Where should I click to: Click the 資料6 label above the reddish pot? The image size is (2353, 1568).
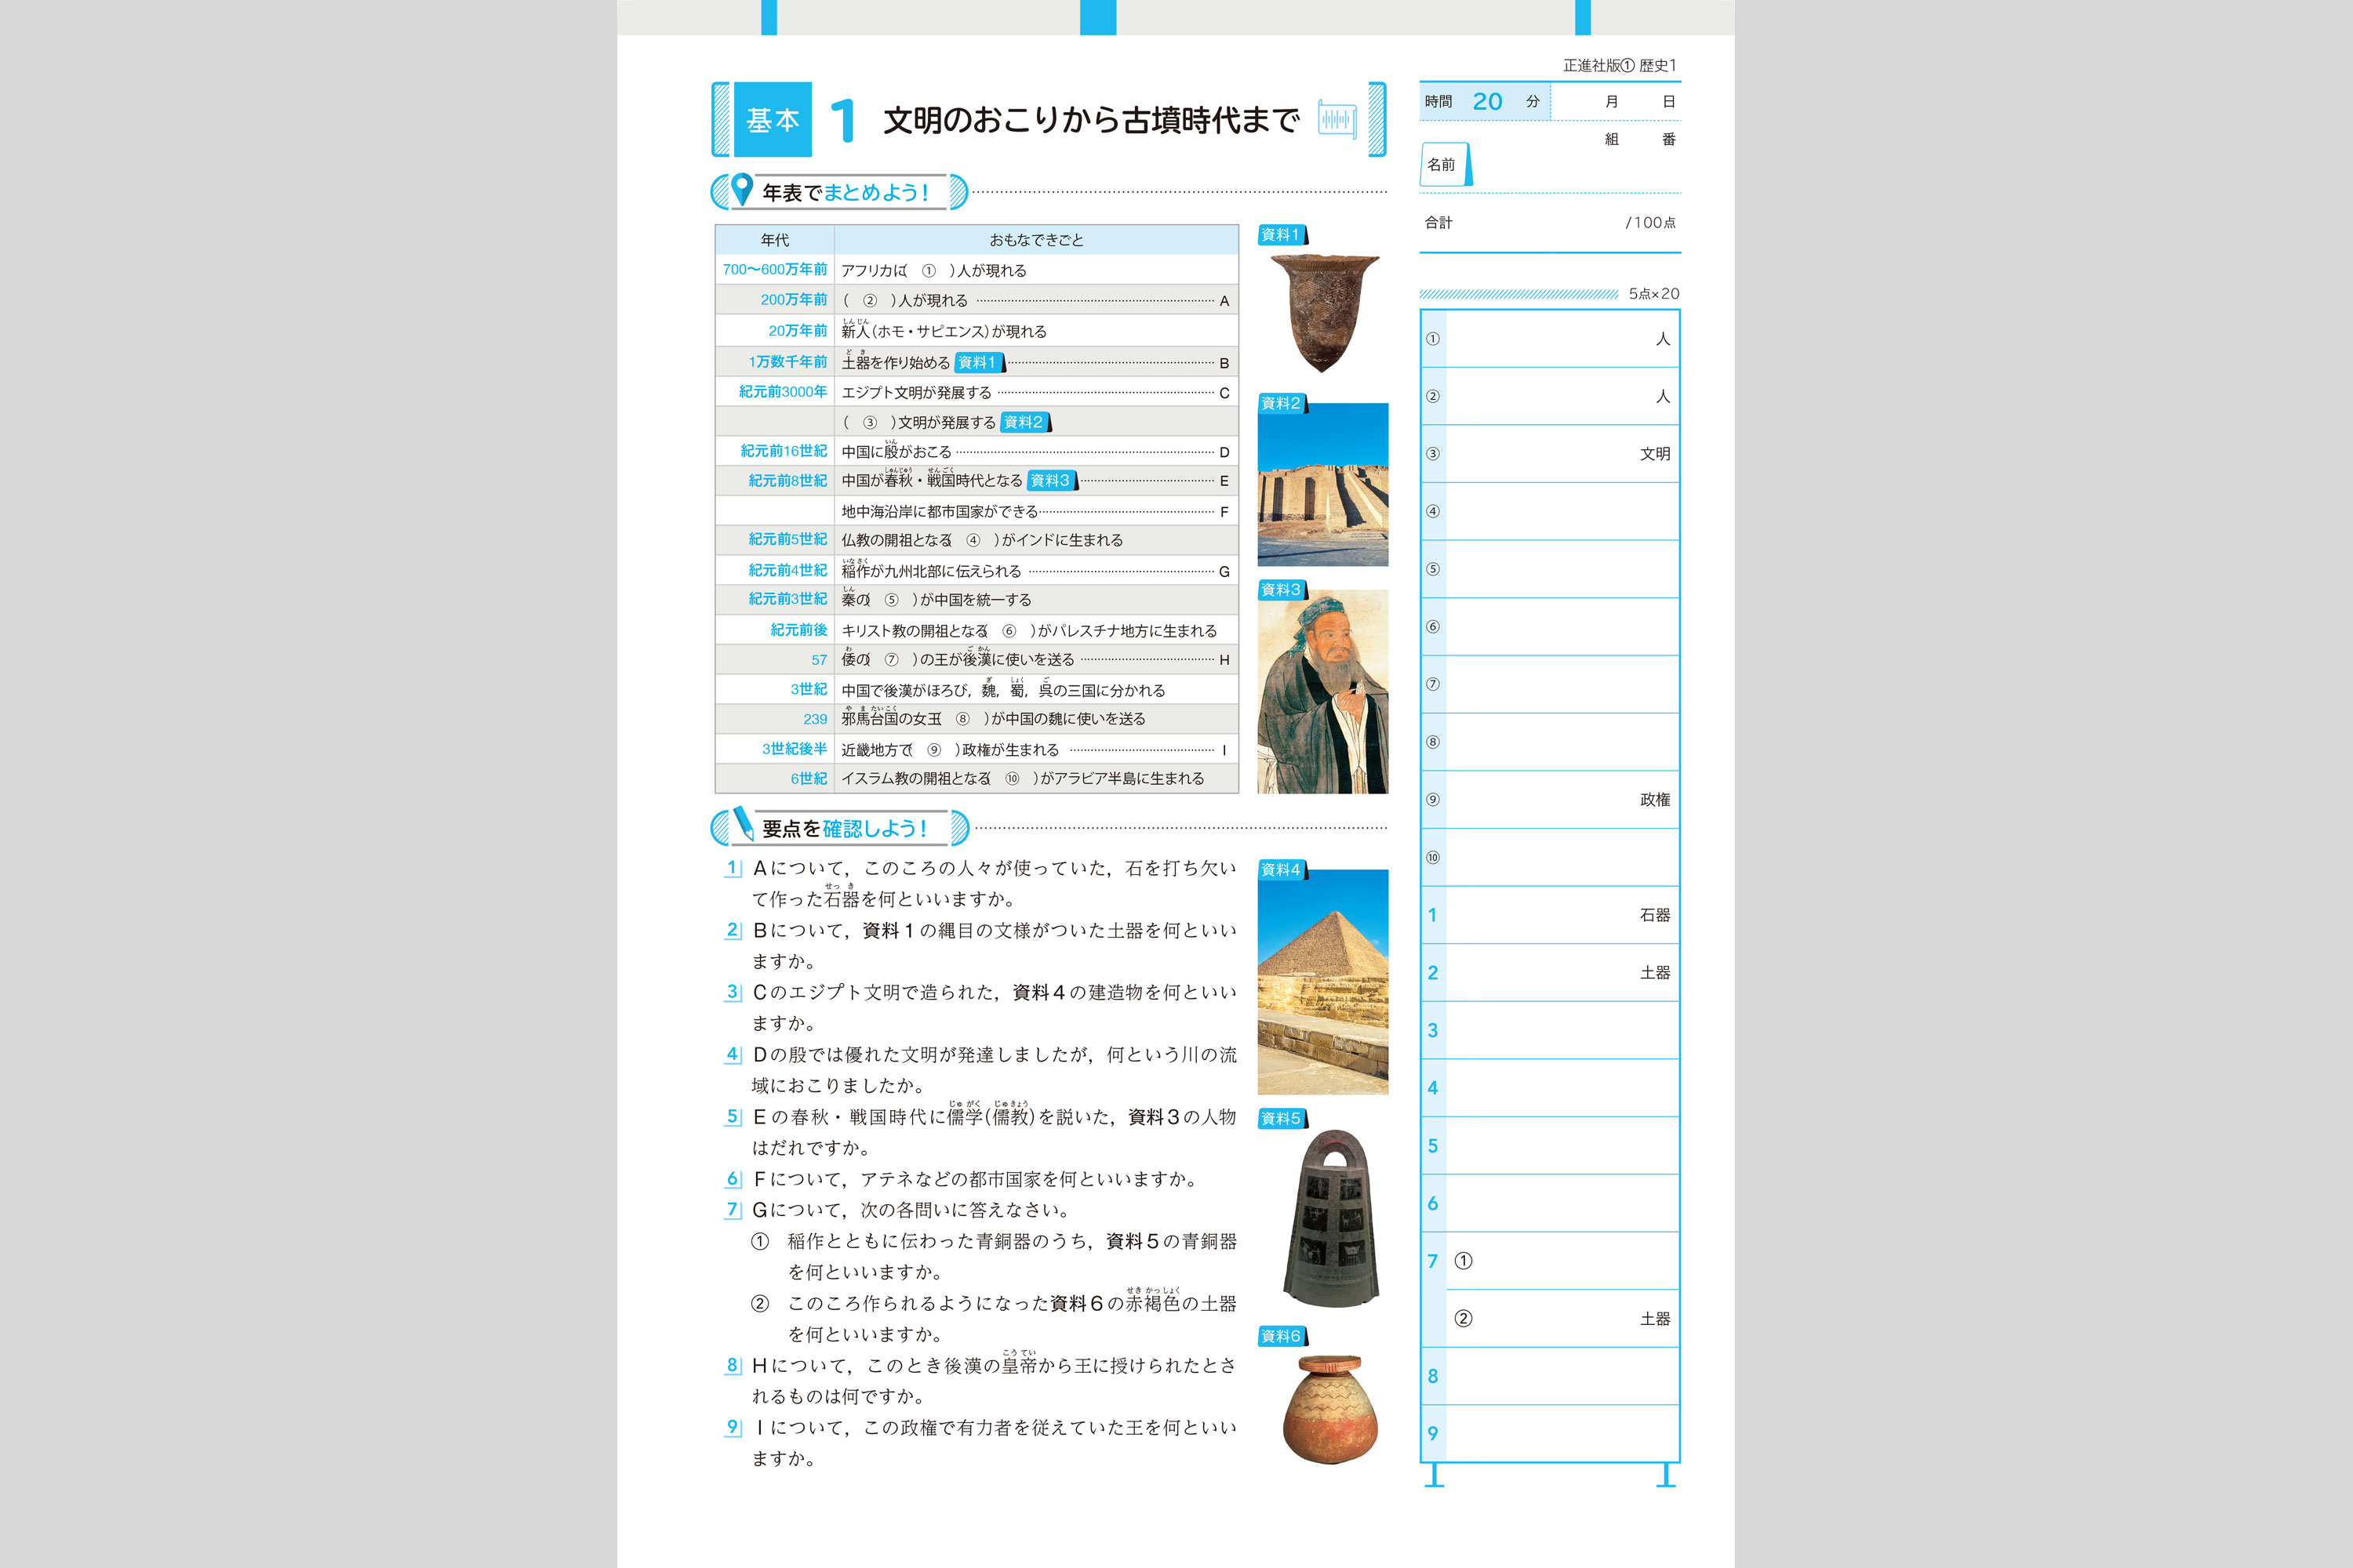coord(1282,1336)
